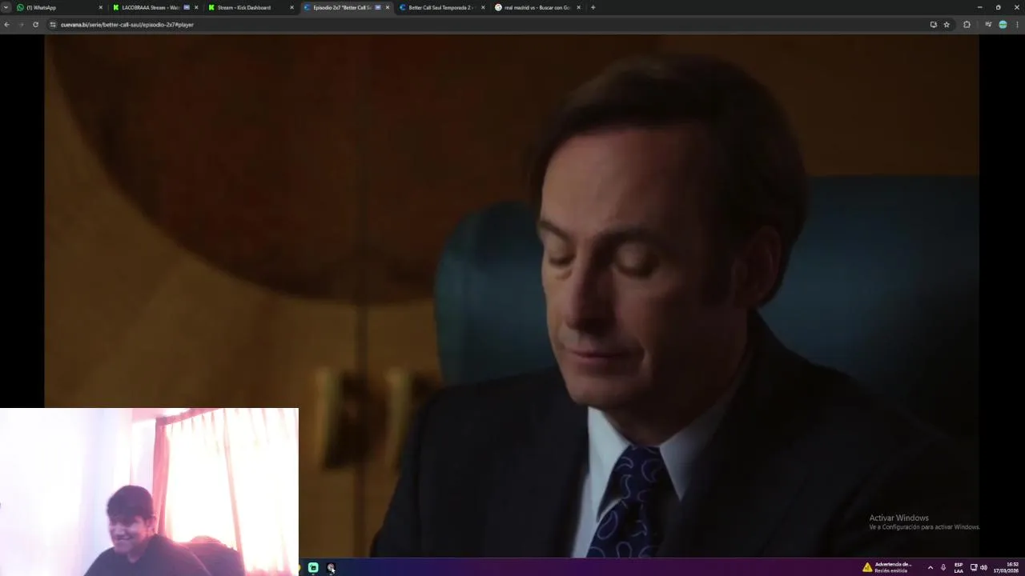Expand the tab search dropdown arrow
This screenshot has height=576, width=1025.
(6, 7)
